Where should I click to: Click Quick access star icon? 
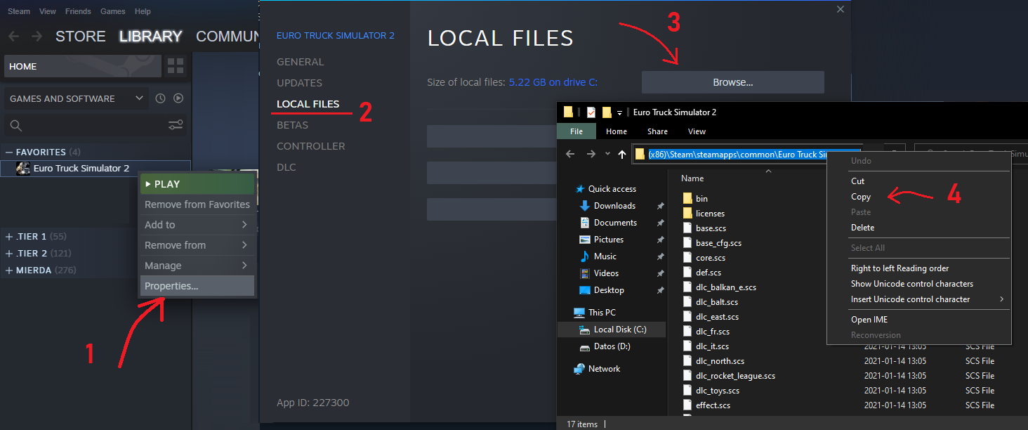pos(580,189)
